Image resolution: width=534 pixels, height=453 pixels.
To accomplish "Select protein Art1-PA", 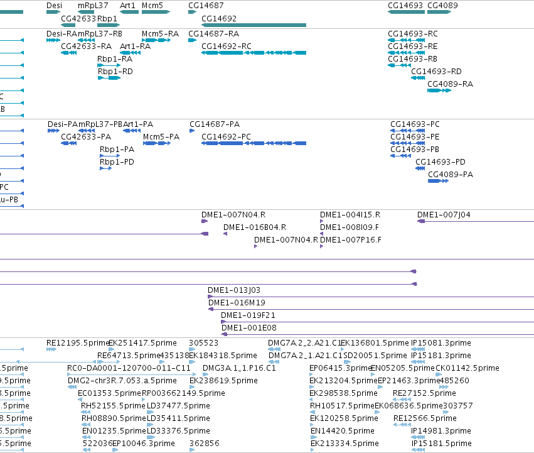I will click(131, 131).
